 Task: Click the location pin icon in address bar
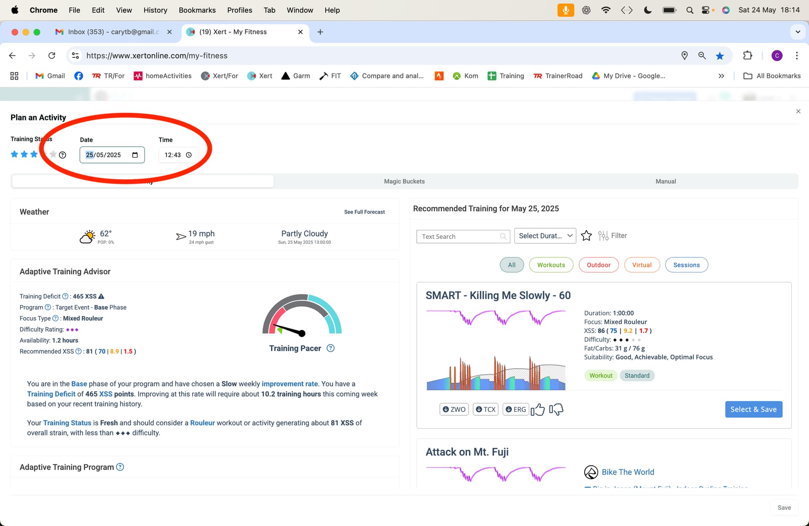[x=684, y=56]
